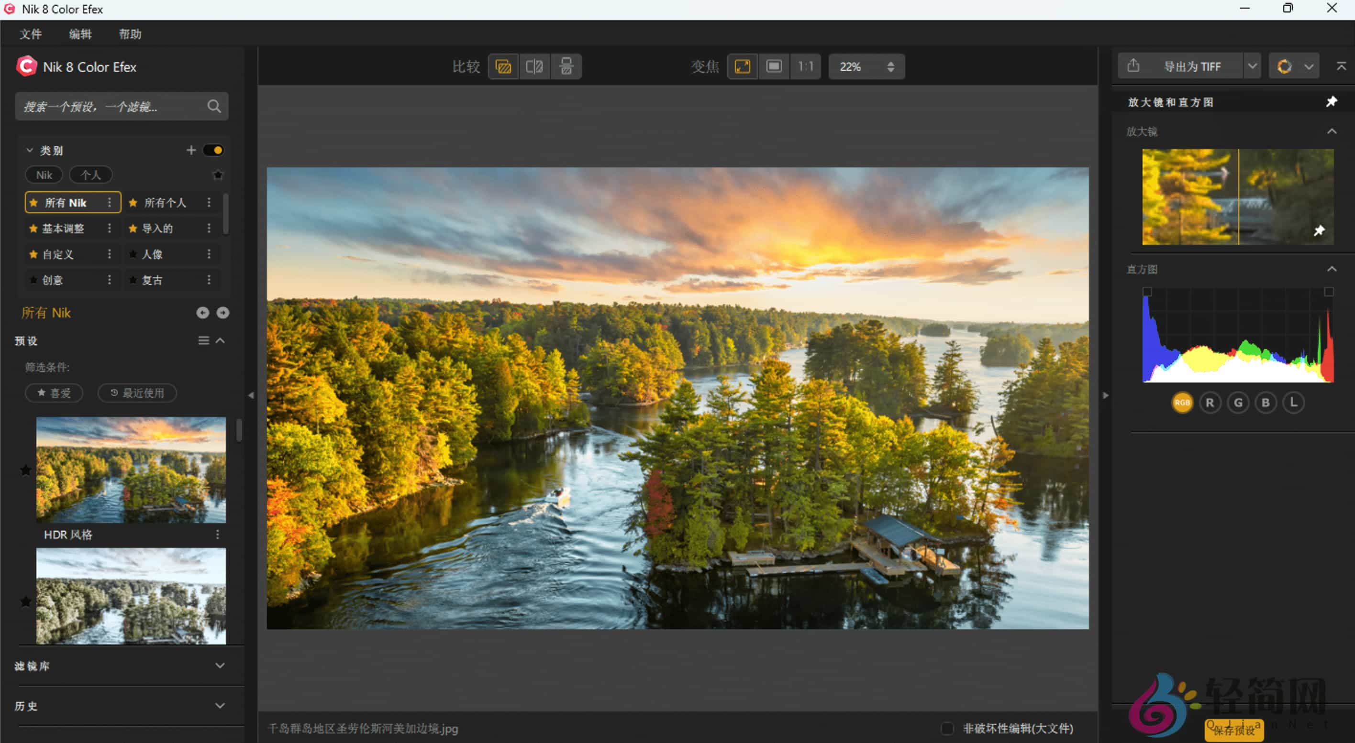Click the search icon in preset search bar

click(214, 106)
